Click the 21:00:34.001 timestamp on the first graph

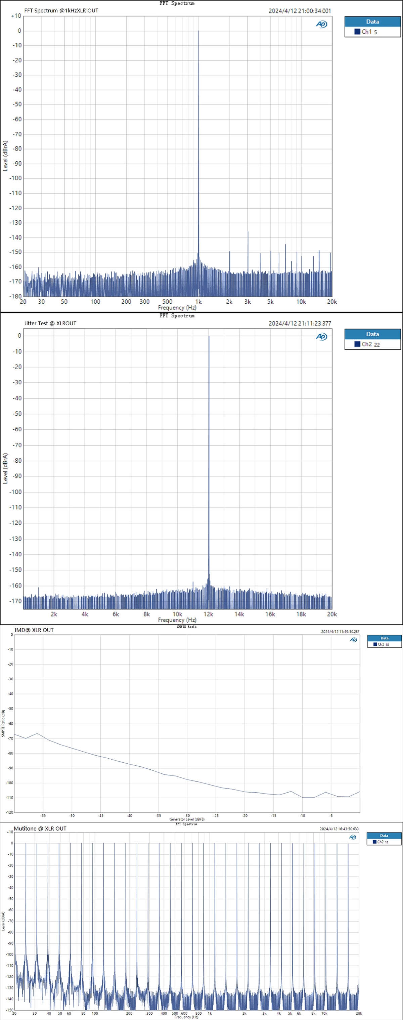click(300, 11)
